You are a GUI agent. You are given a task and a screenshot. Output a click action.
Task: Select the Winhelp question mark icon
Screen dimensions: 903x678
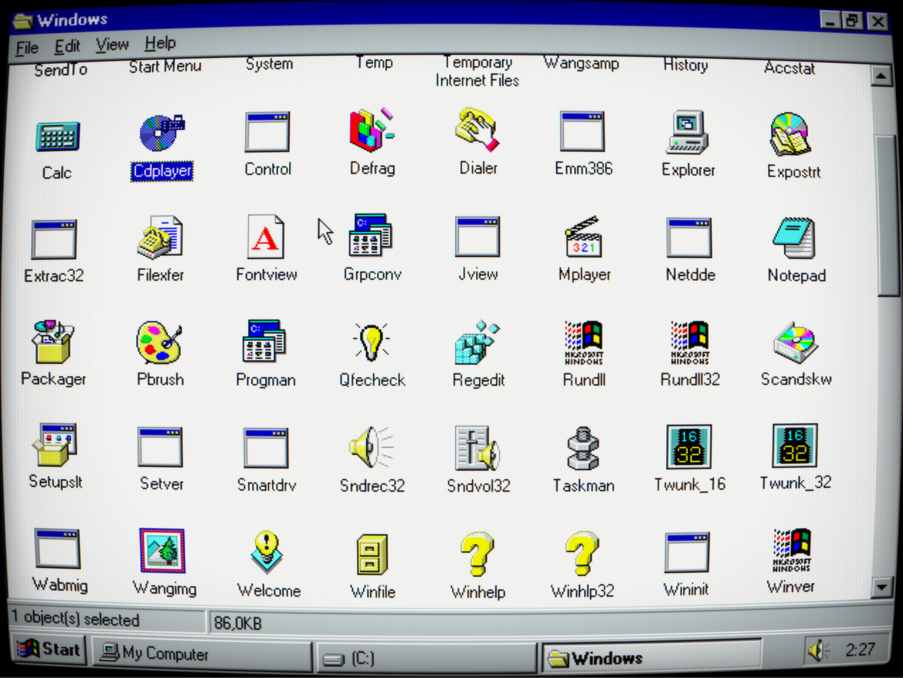pos(477,554)
